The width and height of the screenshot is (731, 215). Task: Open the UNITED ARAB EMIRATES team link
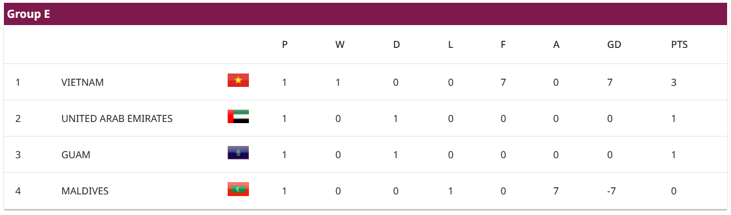(x=117, y=119)
